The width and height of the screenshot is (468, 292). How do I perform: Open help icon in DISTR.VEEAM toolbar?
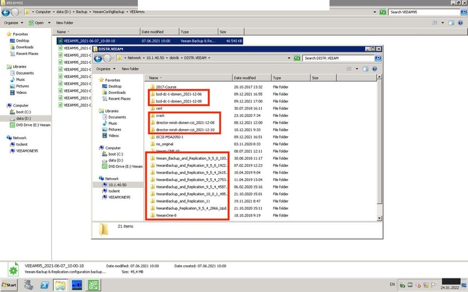(374, 69)
